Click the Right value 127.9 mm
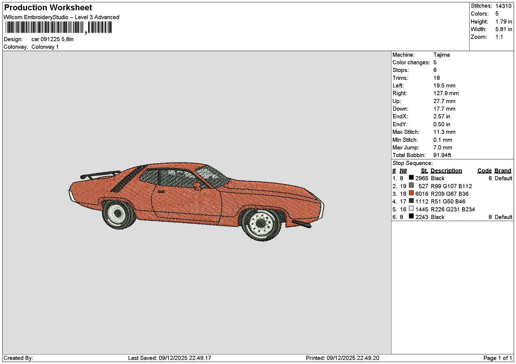This screenshot has height=364, width=516. (446, 93)
